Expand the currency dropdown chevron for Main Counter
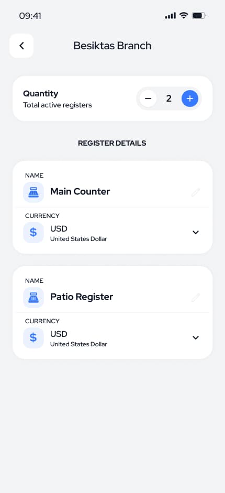 coord(196,232)
